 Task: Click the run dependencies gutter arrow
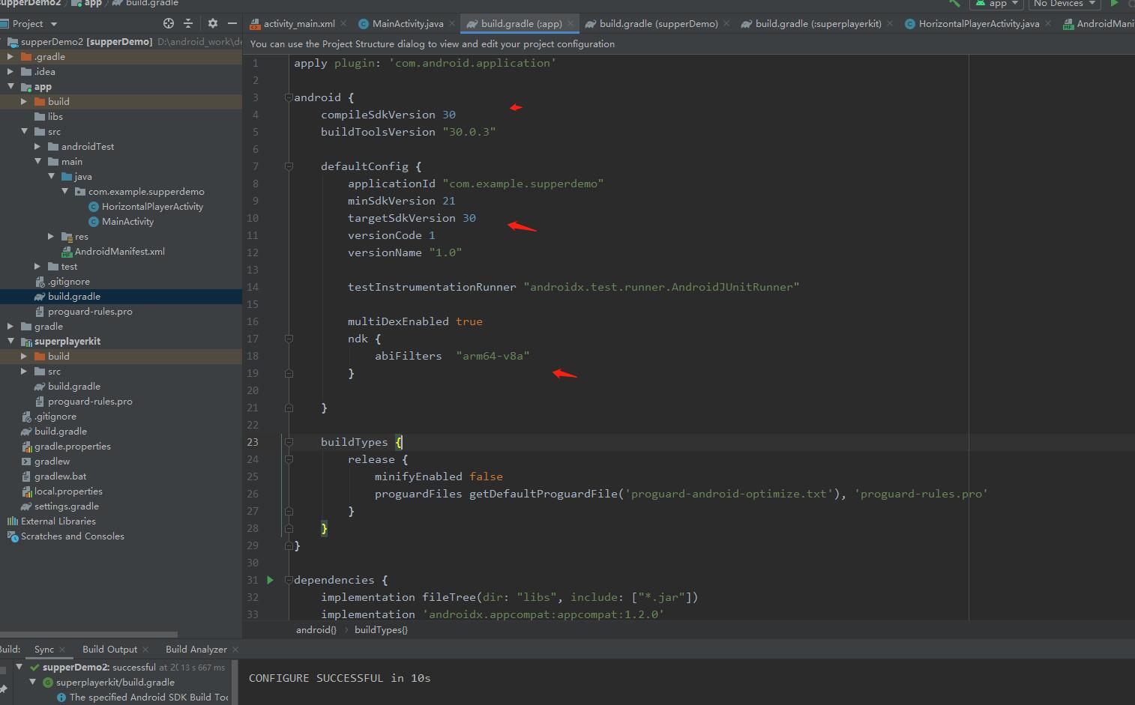tap(270, 580)
